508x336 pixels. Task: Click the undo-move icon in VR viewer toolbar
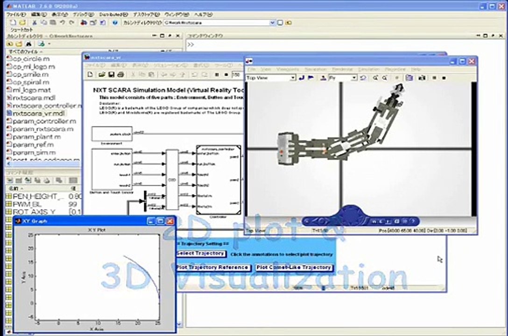[x=363, y=77]
